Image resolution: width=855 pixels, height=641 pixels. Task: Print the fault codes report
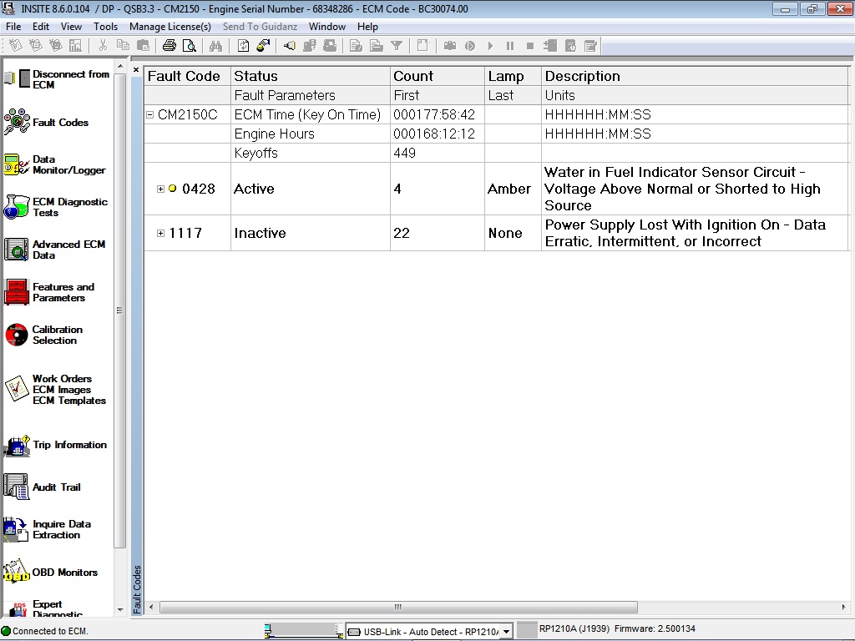pos(168,46)
